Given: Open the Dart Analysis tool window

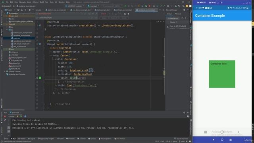Looking at the screenshot, I should pos(120,139).
